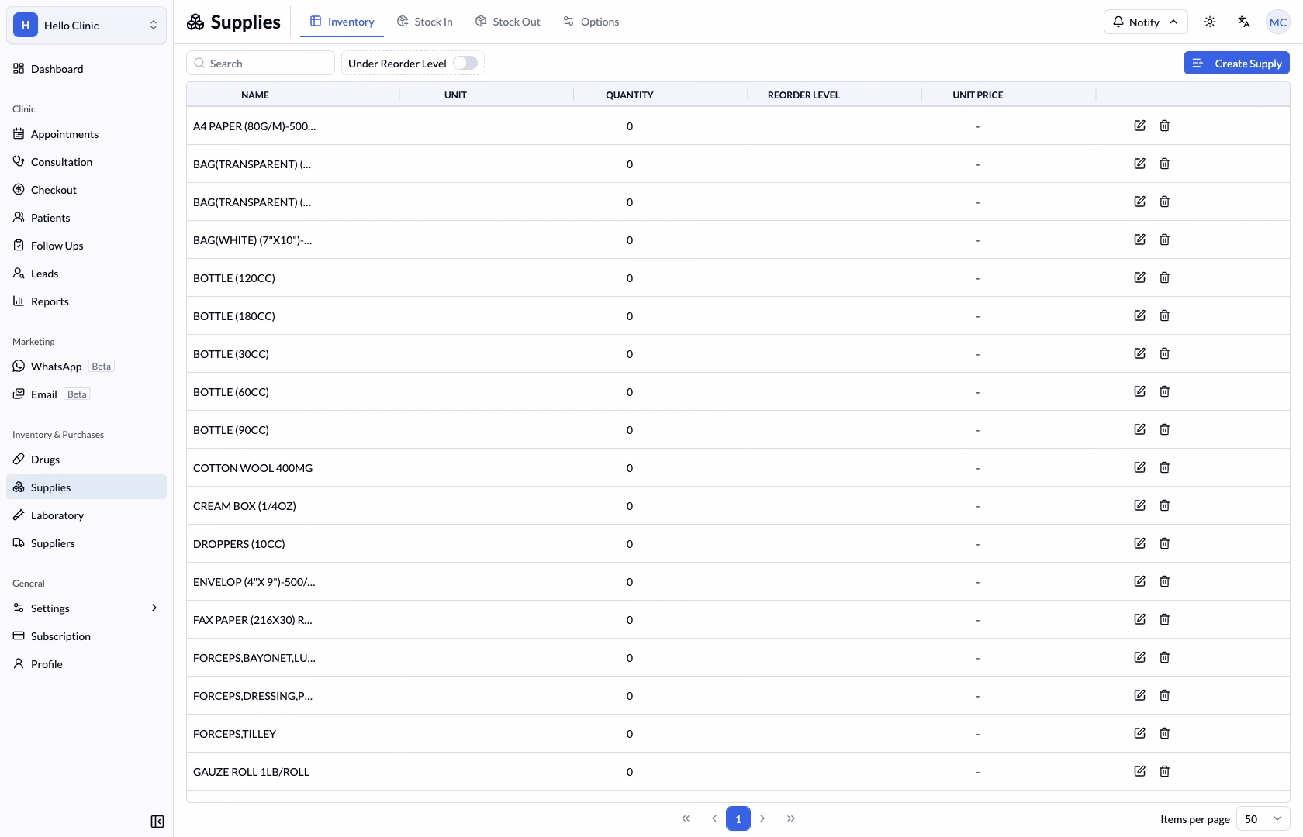Change Items per page dropdown

1263,818
